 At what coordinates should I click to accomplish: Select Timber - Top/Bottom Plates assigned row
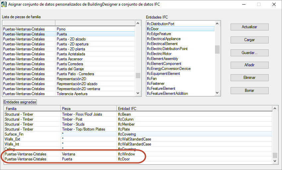[x=138, y=129]
